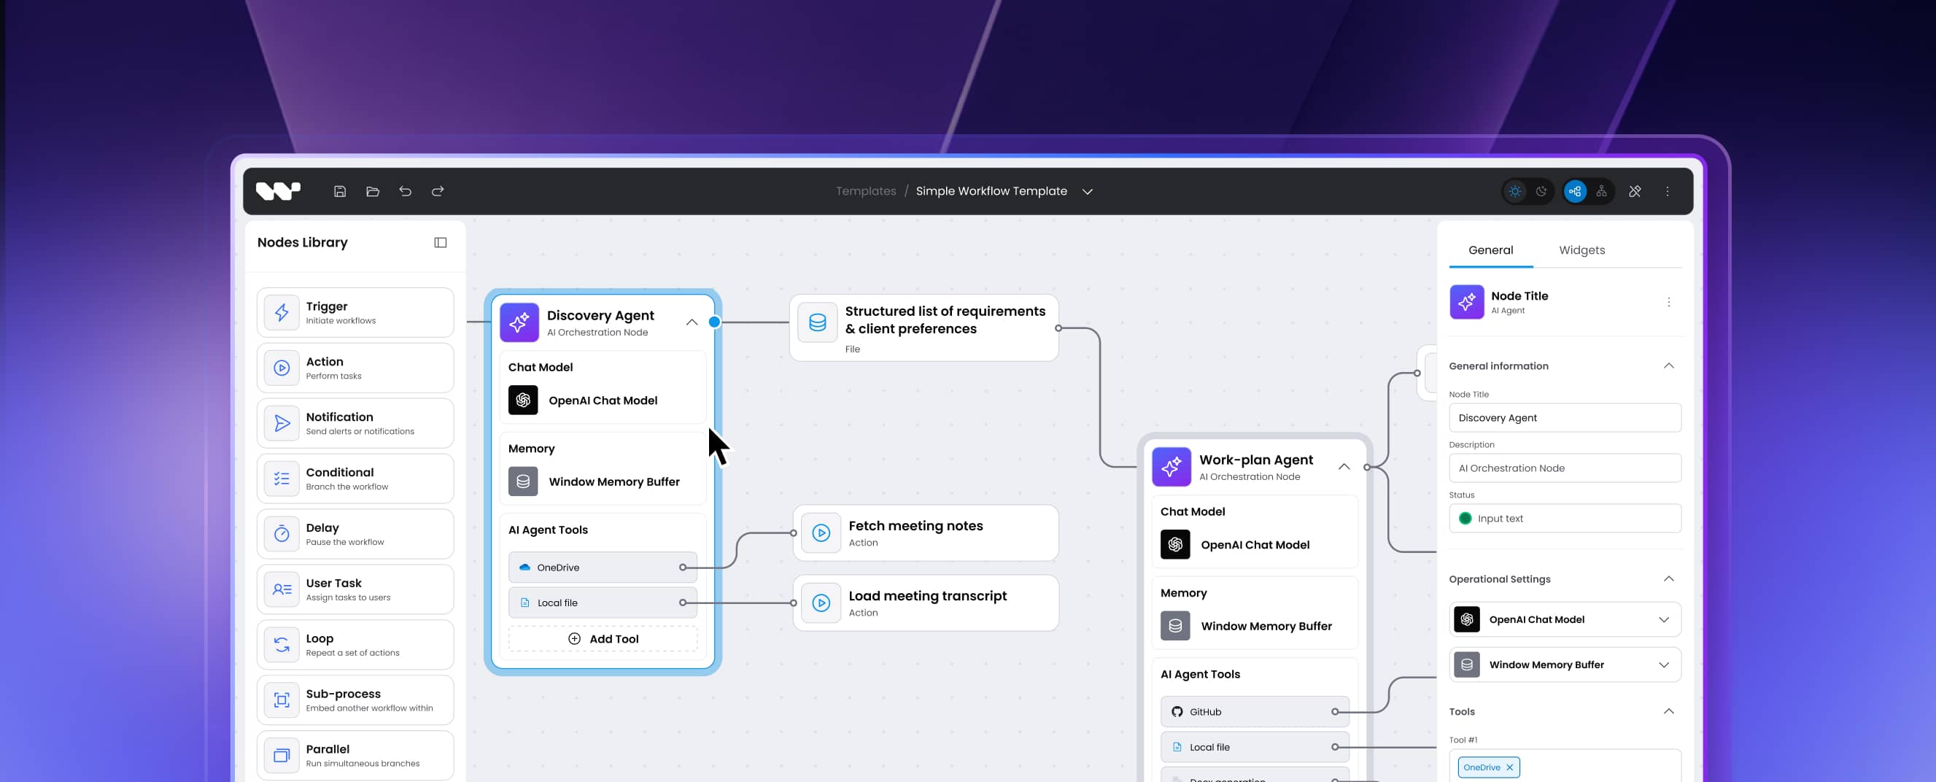Screen dimensions: 1936x782
Task: Switch to light theme with the sun icon
Action: (1515, 191)
